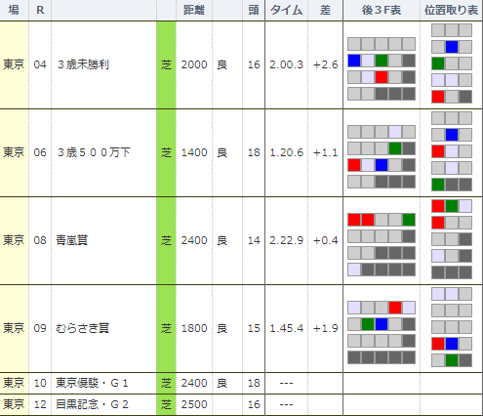Click the 頭 column header
This screenshot has height=416, width=483.
point(254,10)
